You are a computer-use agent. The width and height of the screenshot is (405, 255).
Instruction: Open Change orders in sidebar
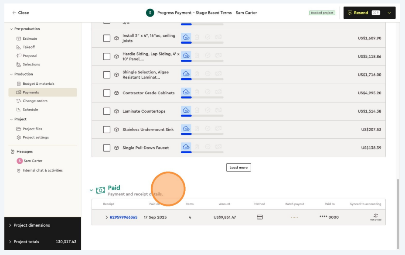(x=35, y=101)
